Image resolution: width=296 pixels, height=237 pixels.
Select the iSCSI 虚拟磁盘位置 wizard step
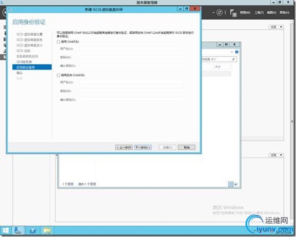point(29,34)
